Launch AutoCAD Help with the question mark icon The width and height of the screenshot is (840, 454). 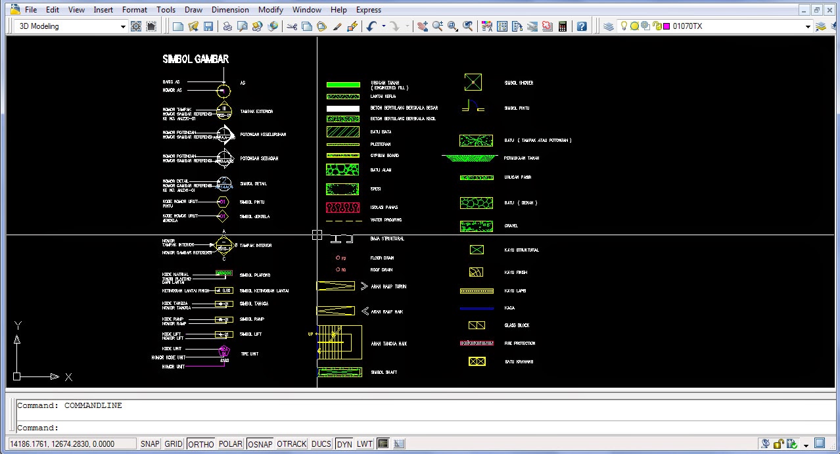tap(583, 26)
